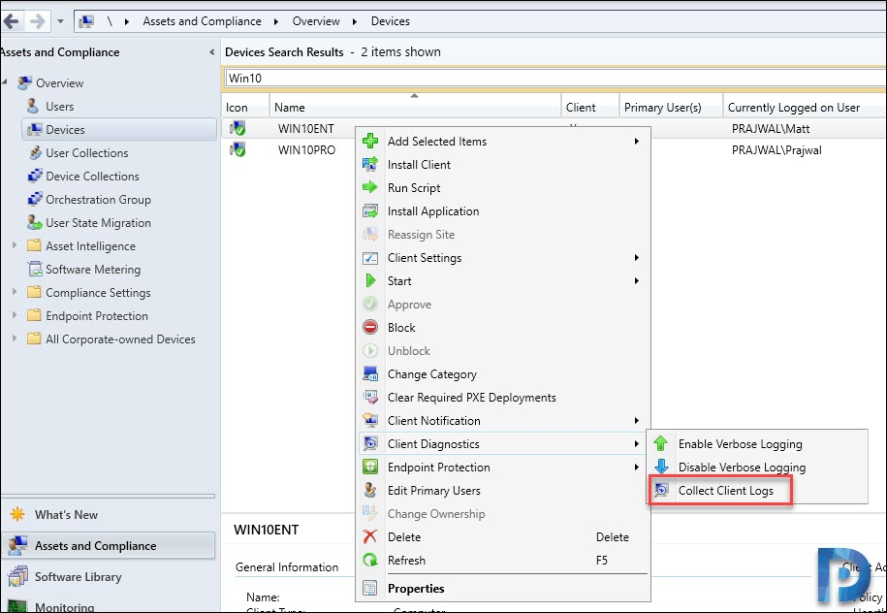Select the WIN10PRO device name
The height and width of the screenshot is (613, 887).
pyautogui.click(x=306, y=150)
